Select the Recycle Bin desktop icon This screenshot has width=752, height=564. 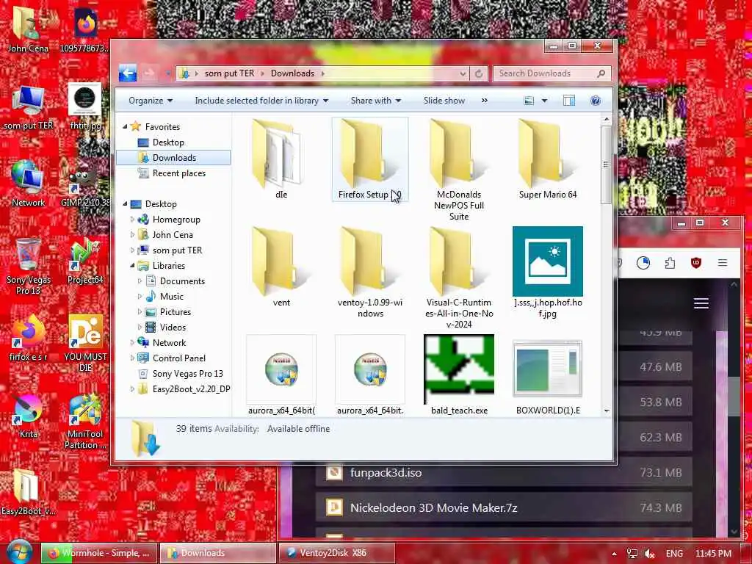click(x=28, y=265)
